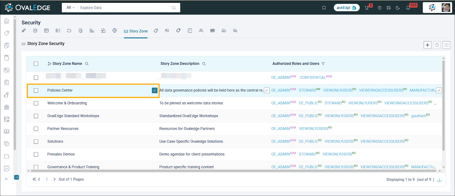Expand the left sidebar arrow
This screenshot has width=455, height=196.
coord(16,177)
